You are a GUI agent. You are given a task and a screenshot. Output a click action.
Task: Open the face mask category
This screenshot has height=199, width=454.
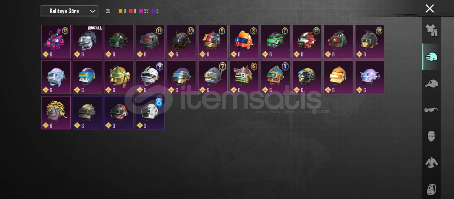point(431,136)
